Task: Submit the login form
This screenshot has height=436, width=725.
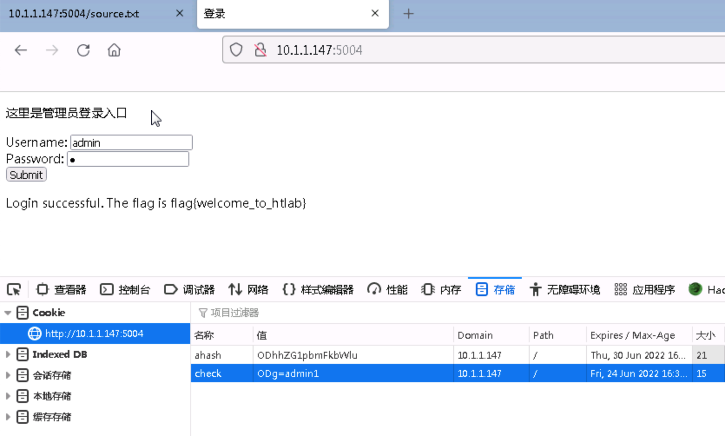Action: (26, 175)
